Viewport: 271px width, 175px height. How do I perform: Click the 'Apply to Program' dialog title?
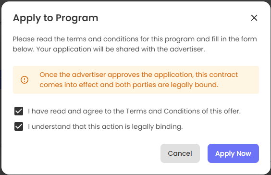pyautogui.click(x=55, y=18)
